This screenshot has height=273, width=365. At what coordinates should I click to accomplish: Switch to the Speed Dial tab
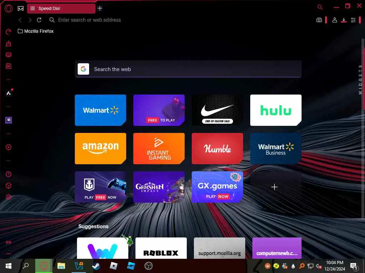pyautogui.click(x=61, y=9)
